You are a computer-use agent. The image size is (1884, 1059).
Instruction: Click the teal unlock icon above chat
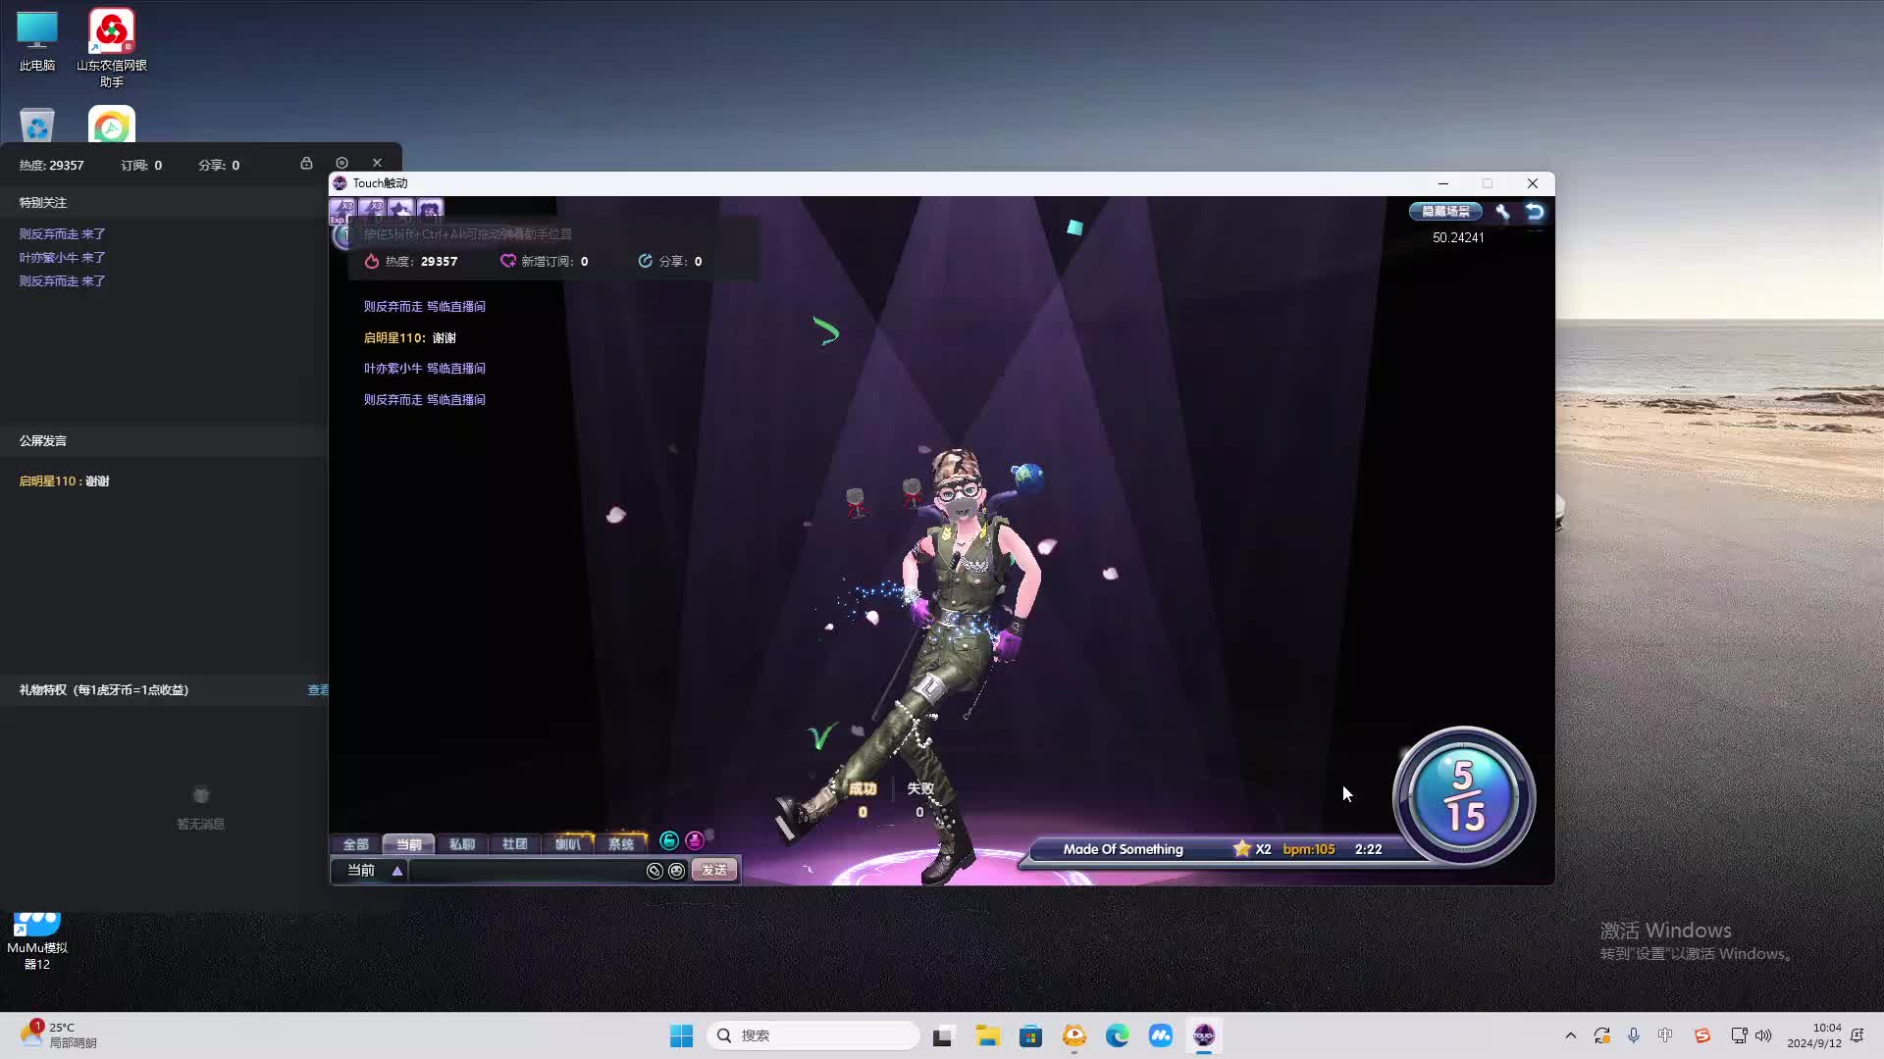click(x=669, y=840)
